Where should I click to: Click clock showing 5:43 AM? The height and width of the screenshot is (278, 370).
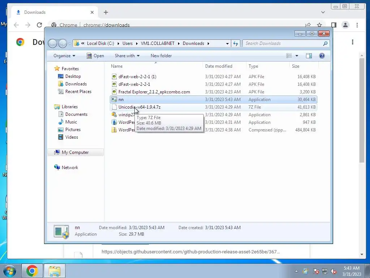(352, 268)
